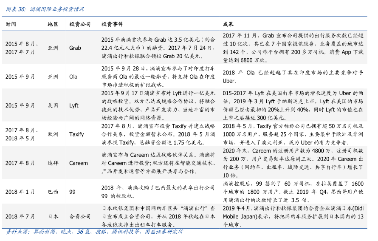Click the Grab company cell
The height and width of the screenshot is (241, 378).
[75, 48]
